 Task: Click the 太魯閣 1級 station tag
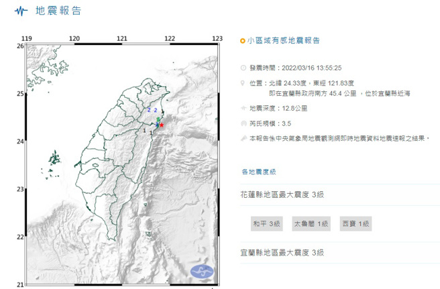pyautogui.click(x=311, y=224)
